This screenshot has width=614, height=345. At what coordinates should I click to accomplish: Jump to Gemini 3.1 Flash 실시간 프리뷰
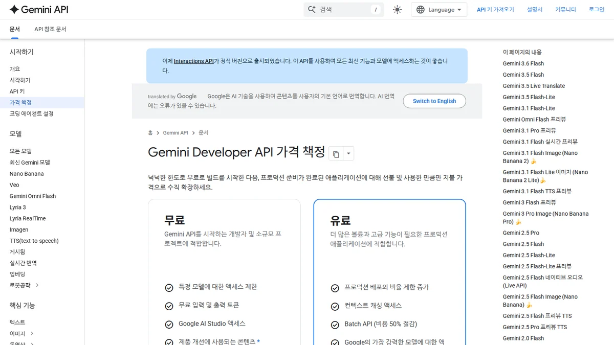point(540,142)
